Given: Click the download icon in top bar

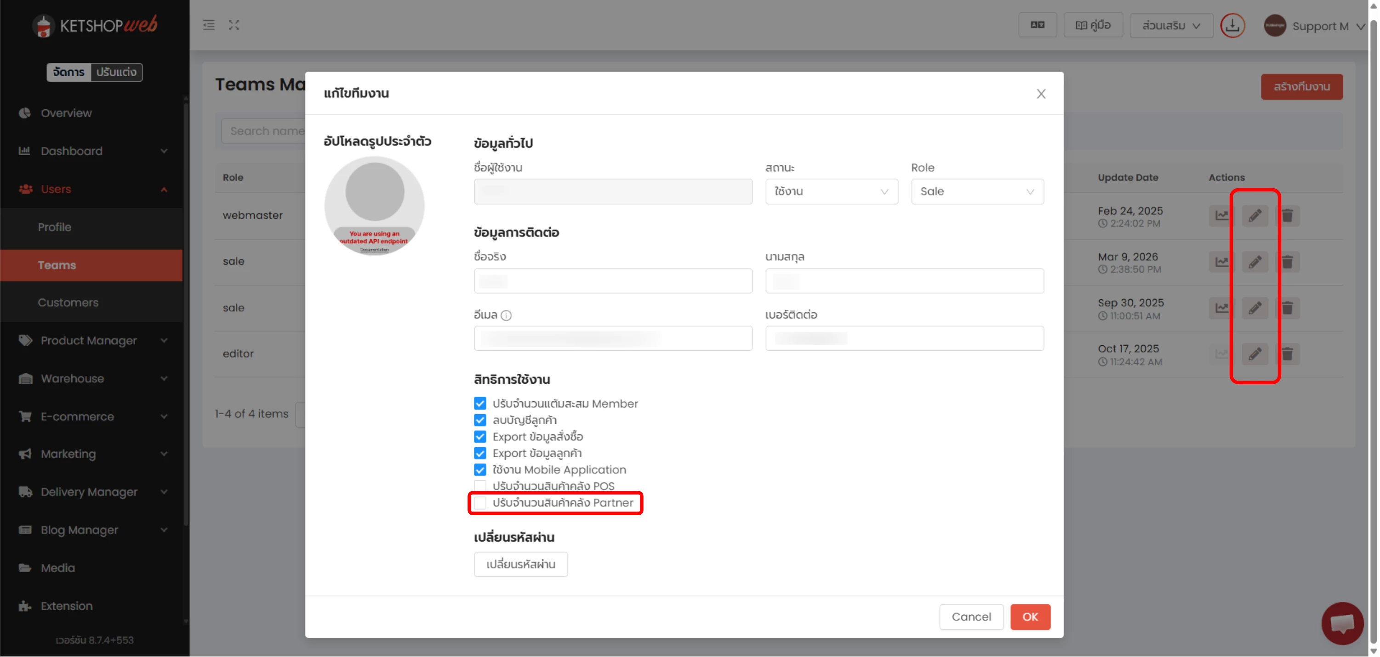Looking at the screenshot, I should [1232, 26].
